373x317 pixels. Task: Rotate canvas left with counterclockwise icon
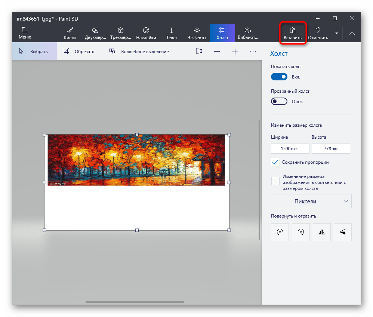[280, 232]
